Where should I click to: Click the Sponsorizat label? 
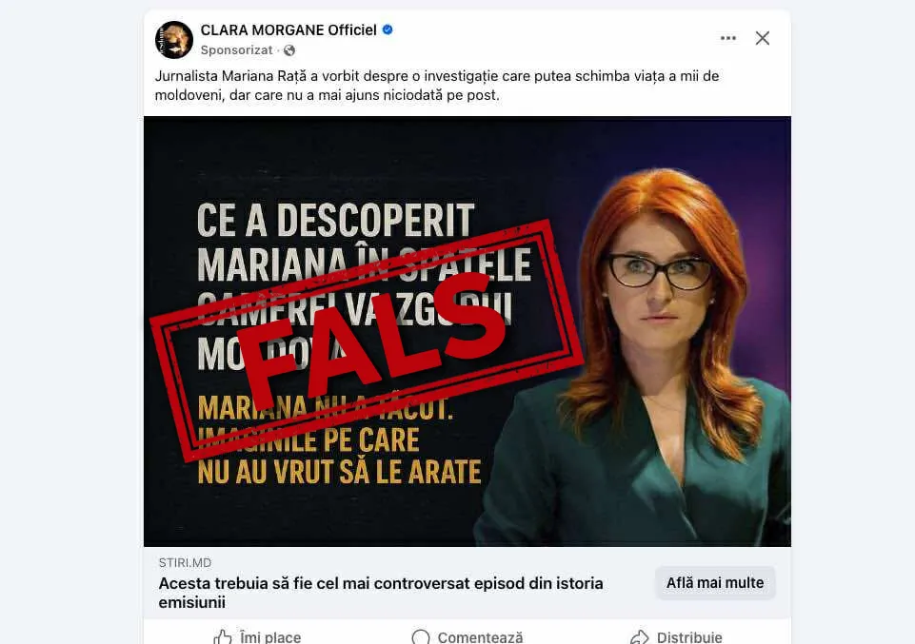pyautogui.click(x=236, y=50)
